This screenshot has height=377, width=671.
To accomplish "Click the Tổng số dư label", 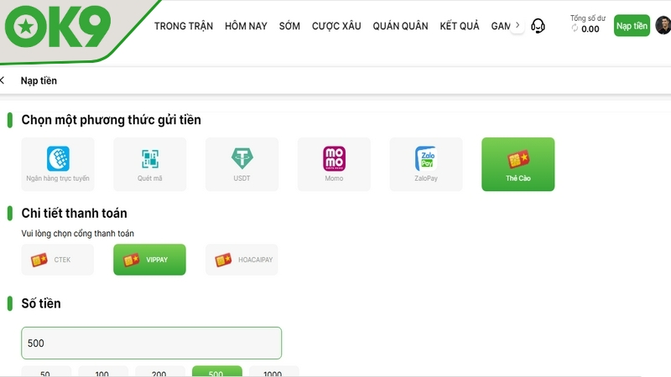I will pyautogui.click(x=588, y=18).
